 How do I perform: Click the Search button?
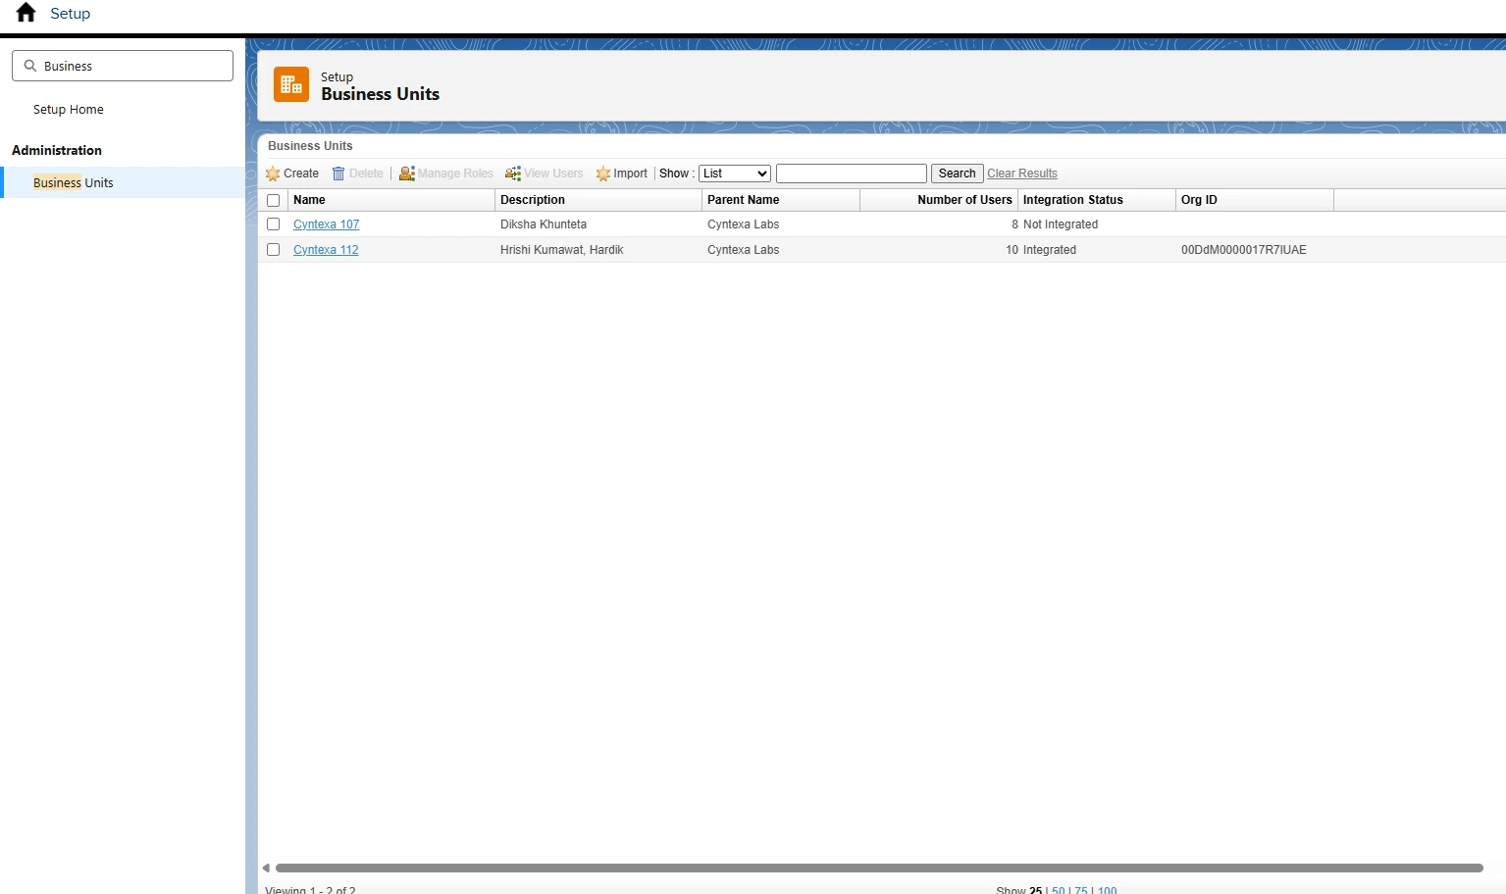(x=956, y=173)
